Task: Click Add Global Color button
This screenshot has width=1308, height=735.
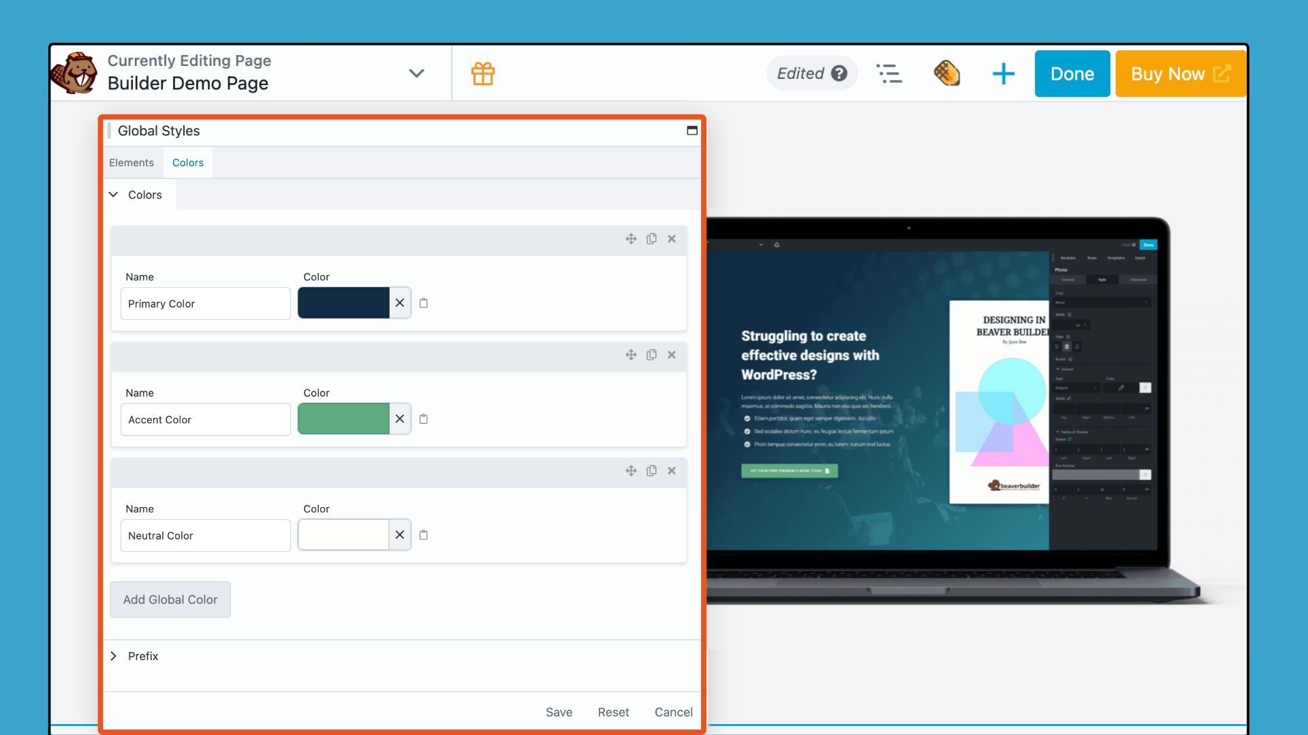Action: (x=170, y=600)
